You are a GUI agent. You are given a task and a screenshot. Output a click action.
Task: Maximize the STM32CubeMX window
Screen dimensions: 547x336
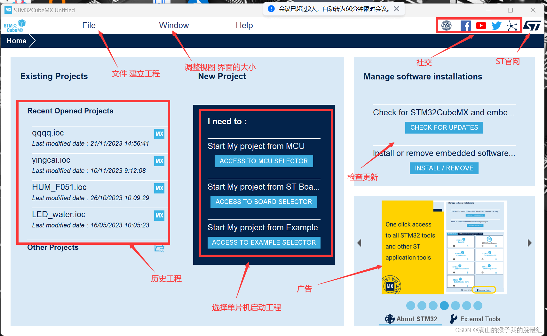[511, 10]
